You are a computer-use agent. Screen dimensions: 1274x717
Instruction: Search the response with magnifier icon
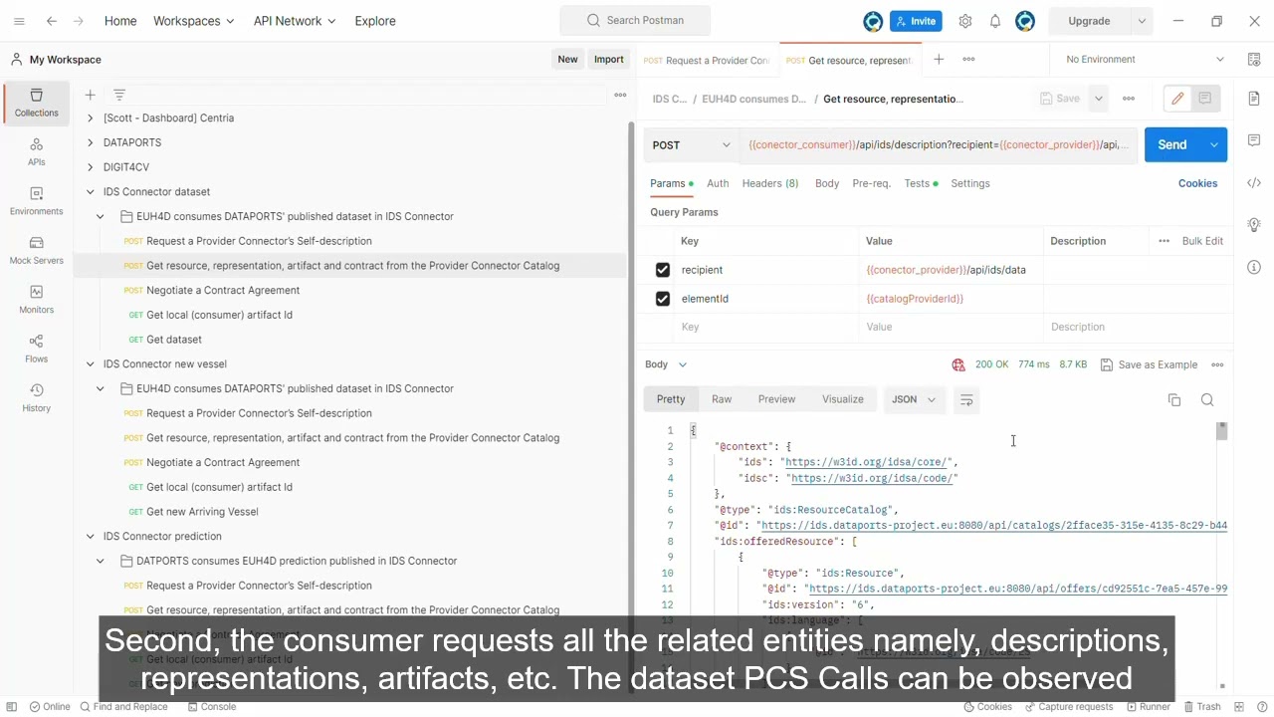pyautogui.click(x=1207, y=399)
